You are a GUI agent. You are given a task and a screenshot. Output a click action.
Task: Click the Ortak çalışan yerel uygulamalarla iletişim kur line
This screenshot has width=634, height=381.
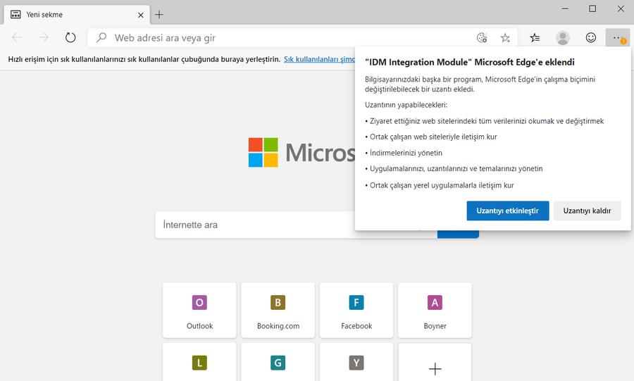coord(442,185)
